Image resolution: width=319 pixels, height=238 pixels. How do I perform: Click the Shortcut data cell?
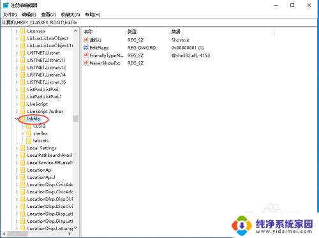point(181,40)
